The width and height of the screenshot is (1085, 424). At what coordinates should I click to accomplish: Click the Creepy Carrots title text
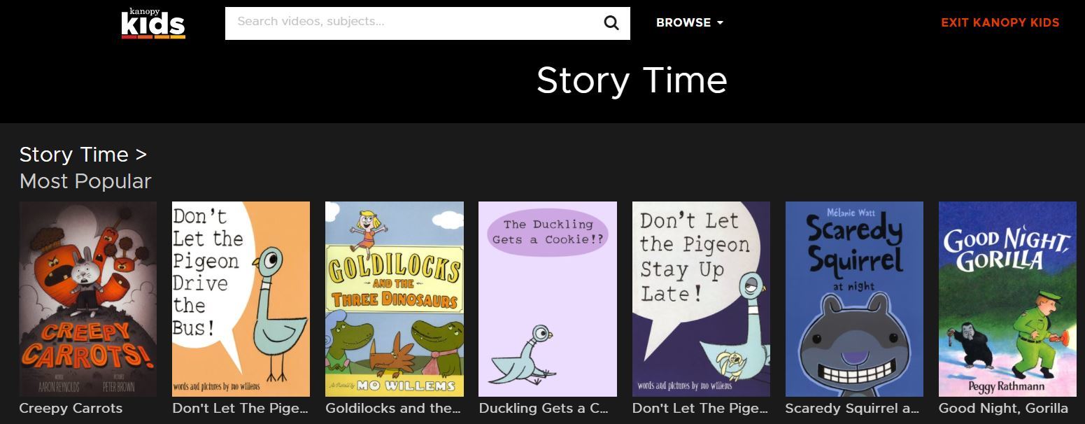pyautogui.click(x=71, y=409)
